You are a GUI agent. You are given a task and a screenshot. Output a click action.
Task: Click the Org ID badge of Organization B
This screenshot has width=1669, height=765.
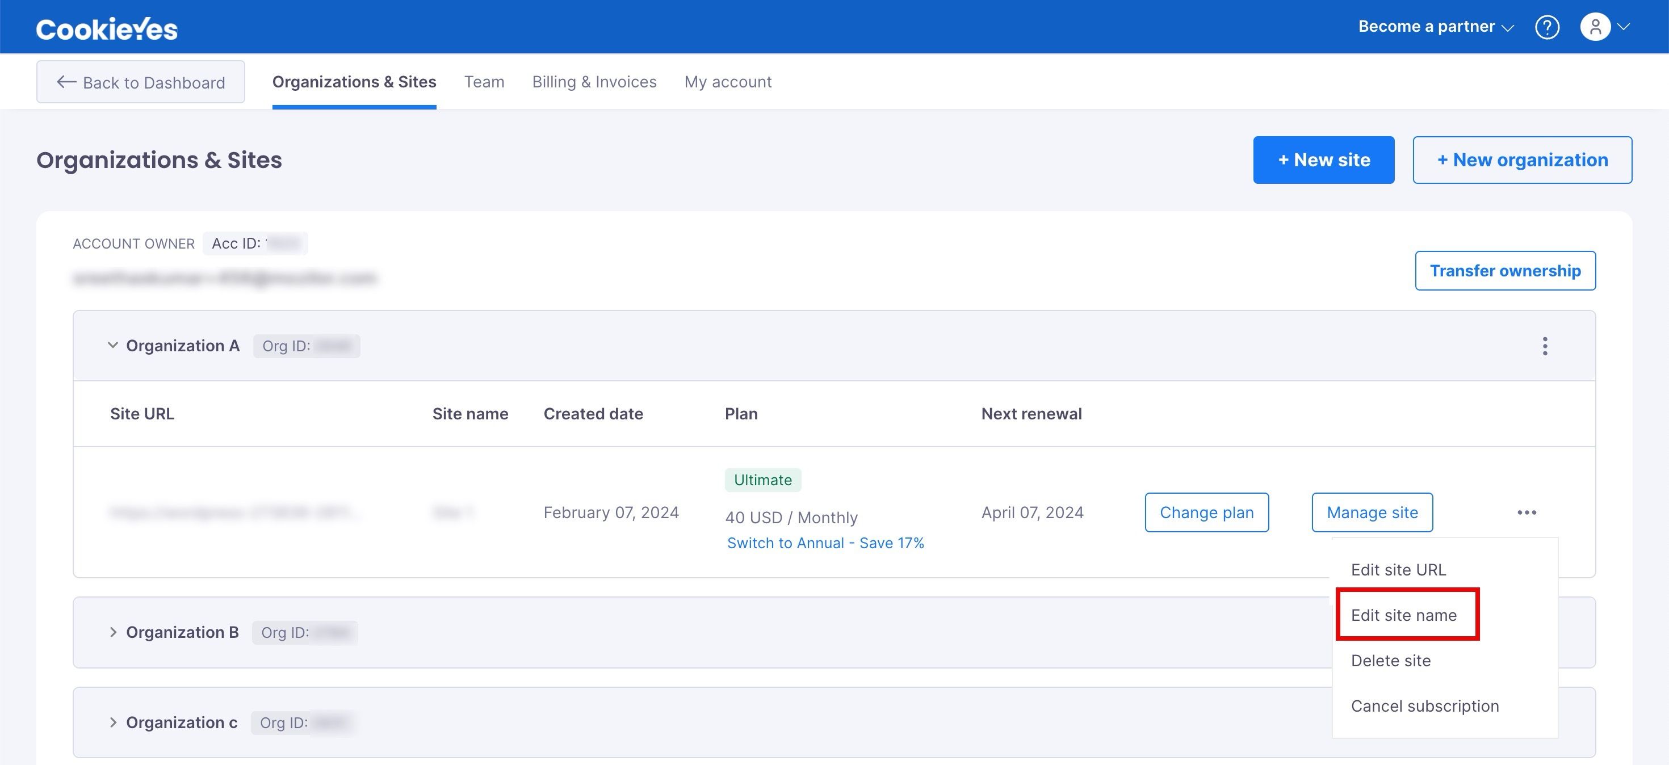(305, 632)
